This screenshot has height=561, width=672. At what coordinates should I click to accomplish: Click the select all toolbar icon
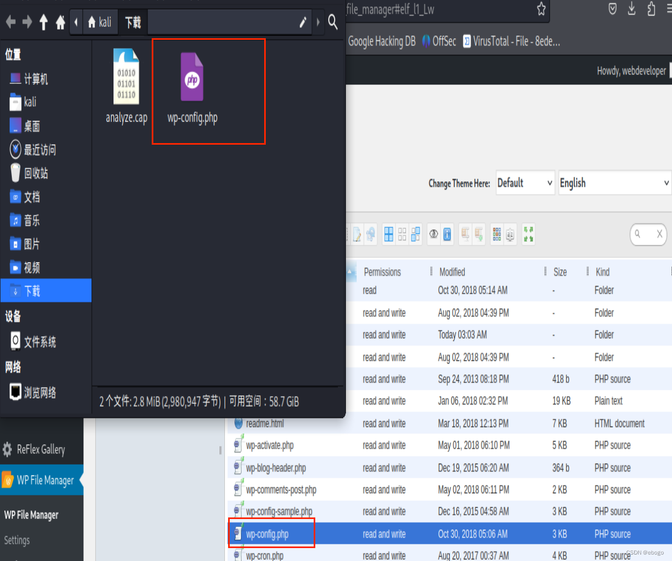[388, 234]
